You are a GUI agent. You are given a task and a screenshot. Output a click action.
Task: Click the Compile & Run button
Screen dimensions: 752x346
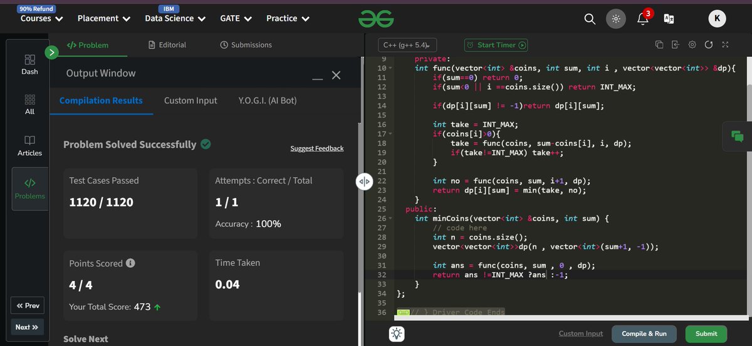(x=644, y=333)
